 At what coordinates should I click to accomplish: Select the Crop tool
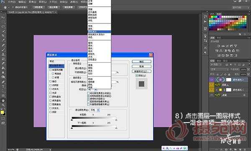point(3,36)
